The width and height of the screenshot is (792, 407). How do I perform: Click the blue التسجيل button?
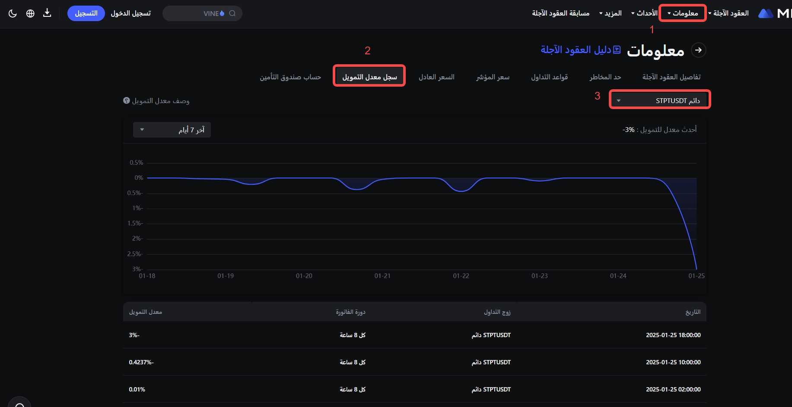(x=86, y=13)
